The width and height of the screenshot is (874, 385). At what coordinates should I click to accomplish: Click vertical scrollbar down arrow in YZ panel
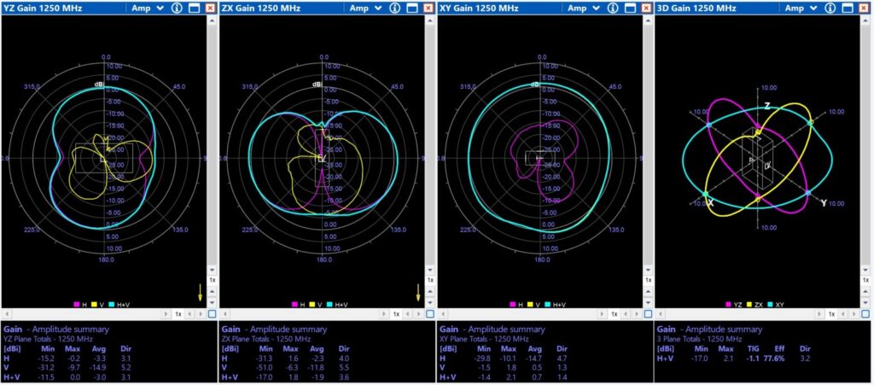[x=212, y=270]
